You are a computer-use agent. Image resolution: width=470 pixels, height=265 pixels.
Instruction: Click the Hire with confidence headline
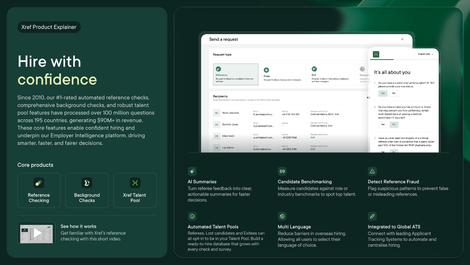point(57,70)
